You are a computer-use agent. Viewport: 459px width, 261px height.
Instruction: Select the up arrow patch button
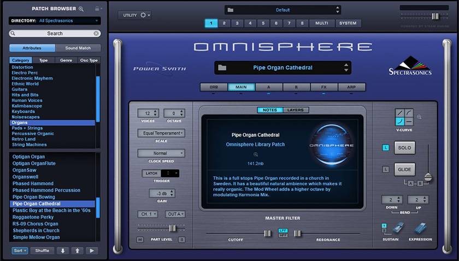click(x=77, y=251)
